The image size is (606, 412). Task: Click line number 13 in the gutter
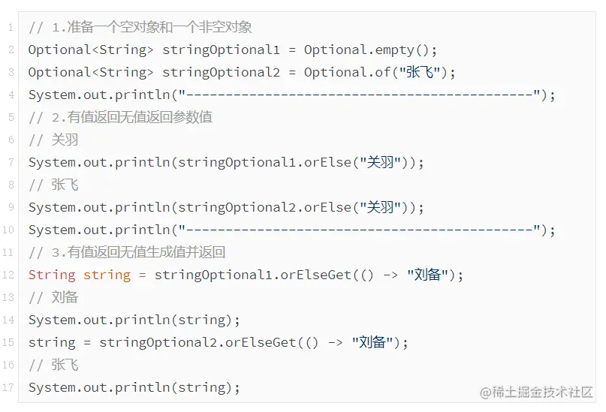8,298
